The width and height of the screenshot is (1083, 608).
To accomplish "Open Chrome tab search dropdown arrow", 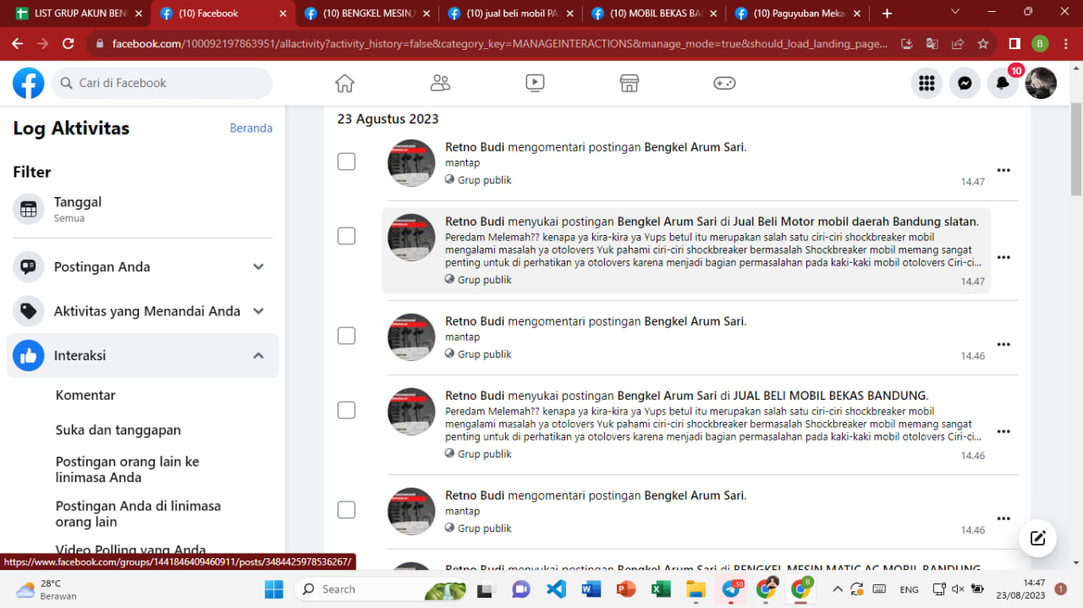I will tap(955, 12).
